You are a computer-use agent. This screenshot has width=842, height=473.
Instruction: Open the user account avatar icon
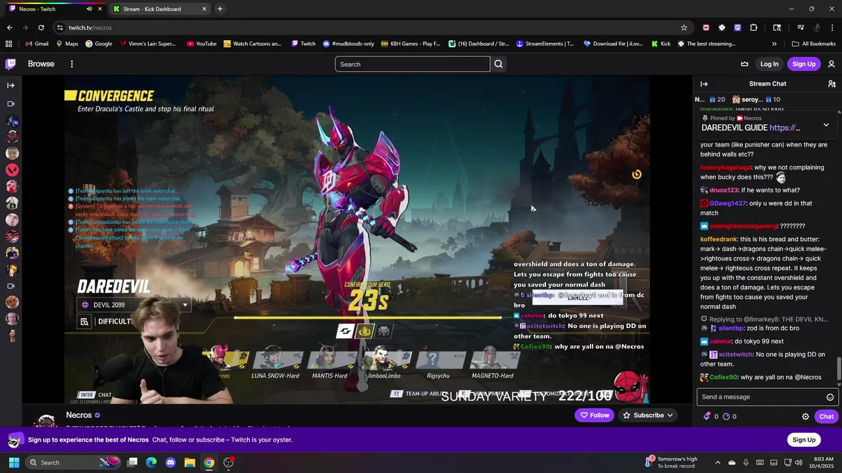coord(831,64)
